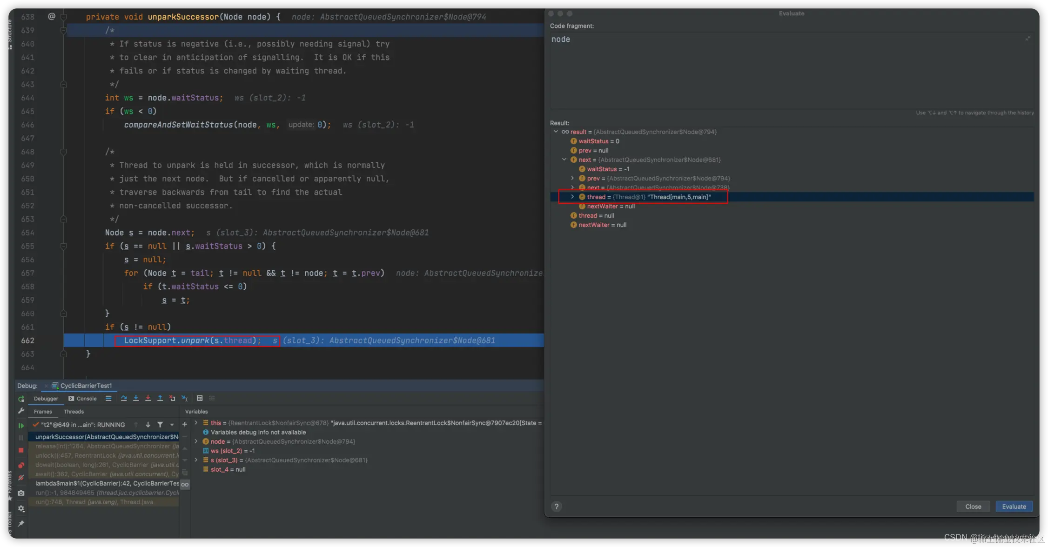
Task: Click the Step Into icon
Action: point(136,398)
